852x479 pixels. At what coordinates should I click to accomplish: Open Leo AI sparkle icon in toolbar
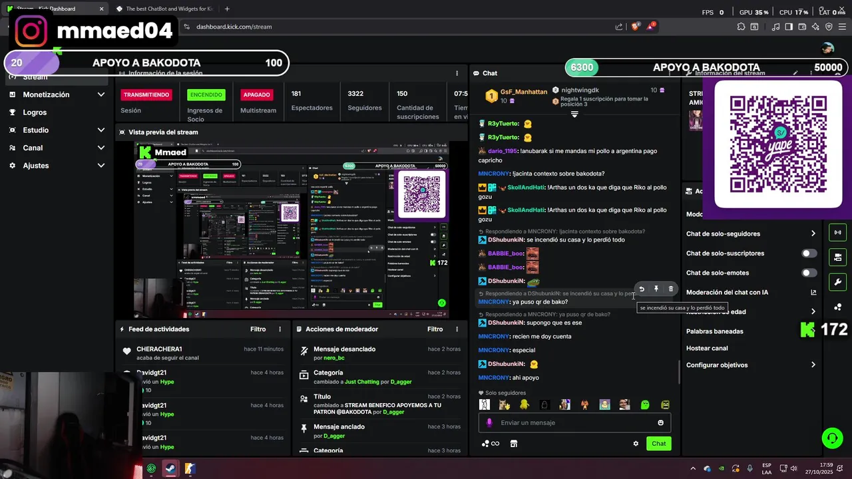click(815, 27)
